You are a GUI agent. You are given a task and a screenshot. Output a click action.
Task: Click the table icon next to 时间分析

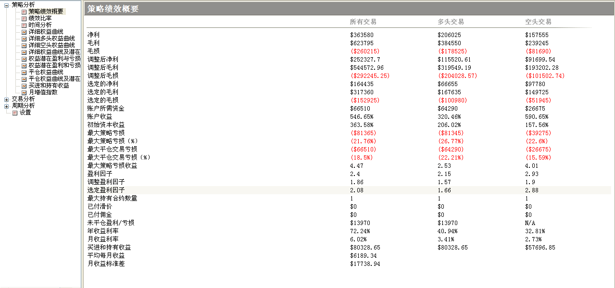[x=24, y=25]
